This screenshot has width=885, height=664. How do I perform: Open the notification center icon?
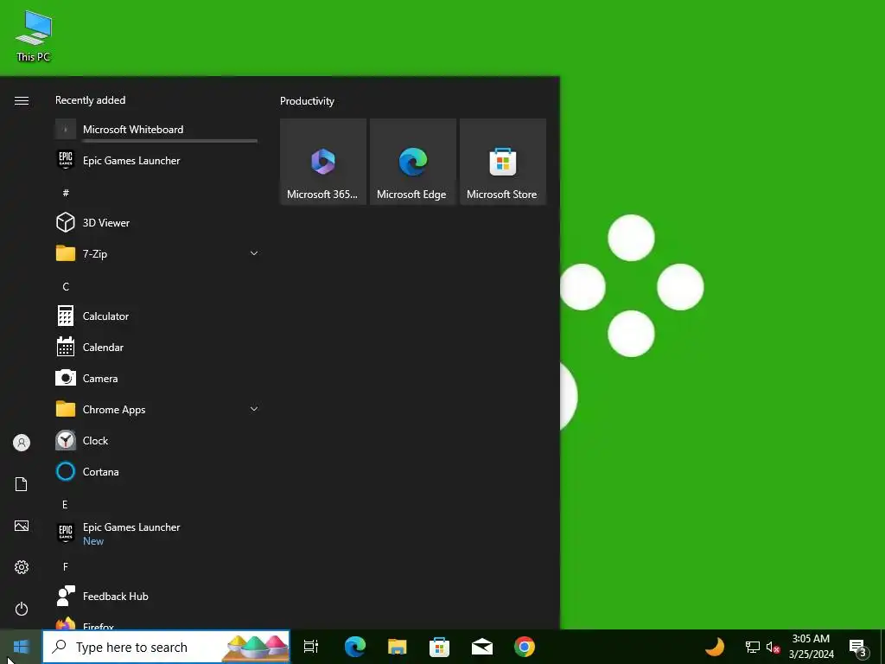pyautogui.click(x=858, y=648)
